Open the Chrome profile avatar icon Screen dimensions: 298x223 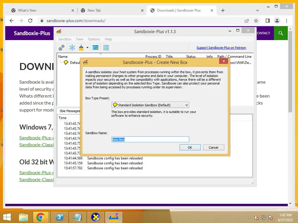pyautogui.click(x=277, y=21)
